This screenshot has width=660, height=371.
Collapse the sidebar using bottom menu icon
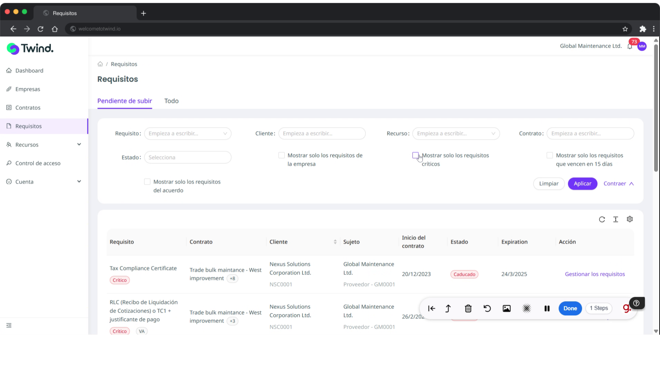[x=9, y=325]
